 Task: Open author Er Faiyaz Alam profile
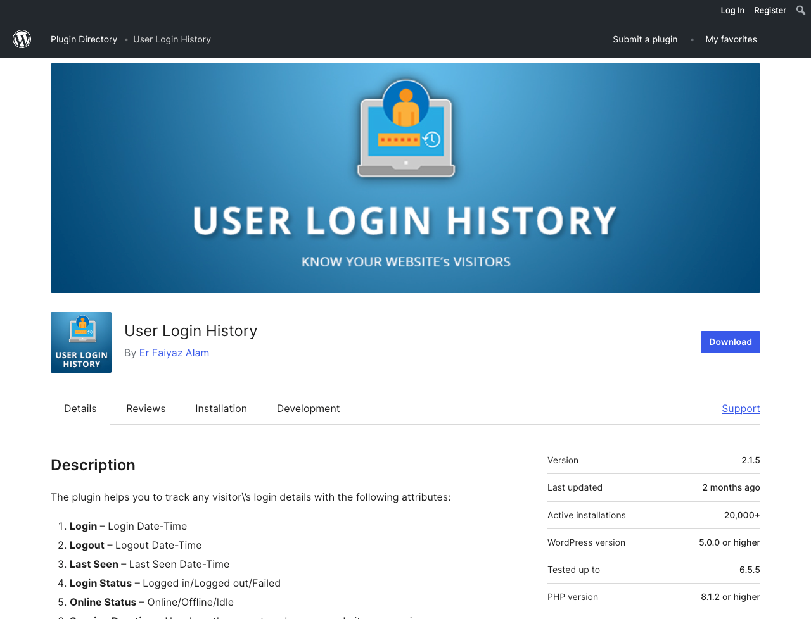point(174,353)
